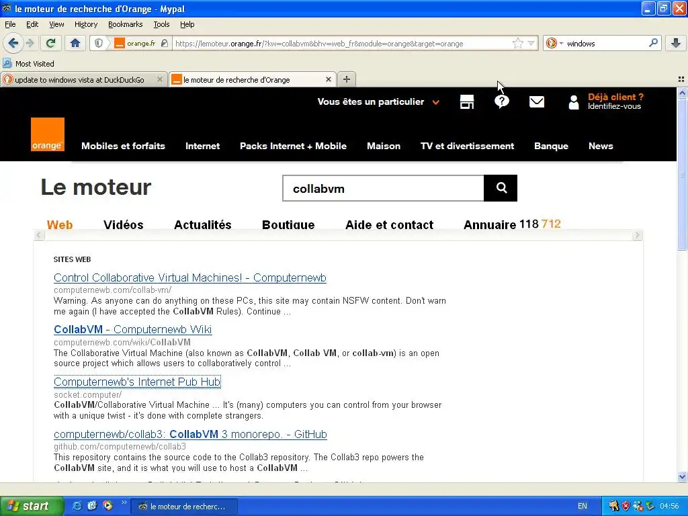This screenshot has height=516, width=688.
Task: Open the View menu
Action: [56, 24]
